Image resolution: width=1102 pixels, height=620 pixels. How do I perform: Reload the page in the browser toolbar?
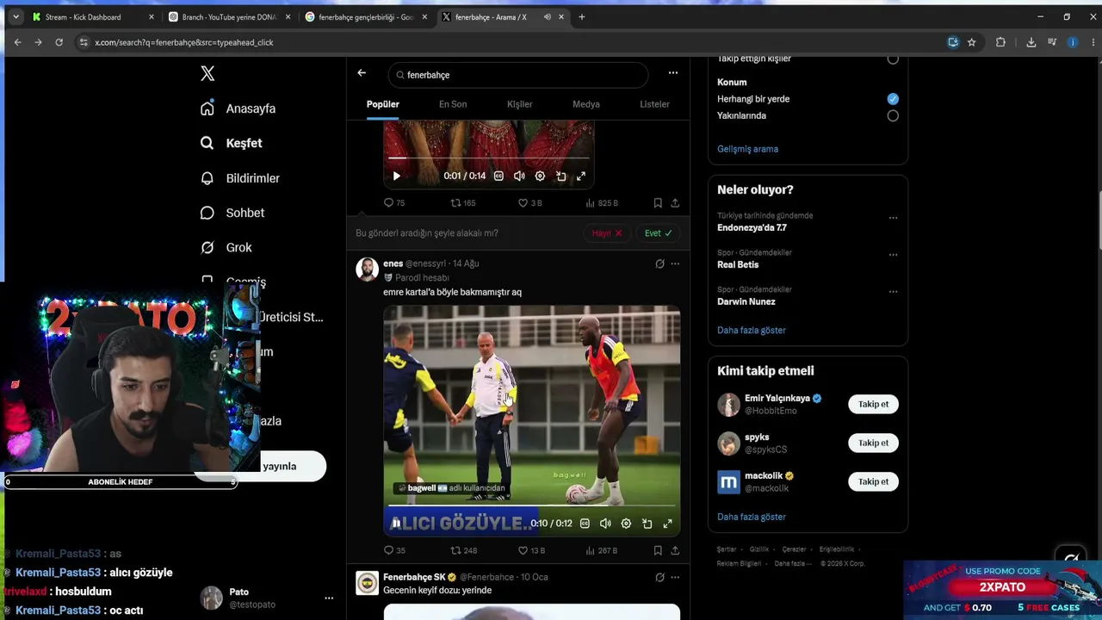[59, 42]
